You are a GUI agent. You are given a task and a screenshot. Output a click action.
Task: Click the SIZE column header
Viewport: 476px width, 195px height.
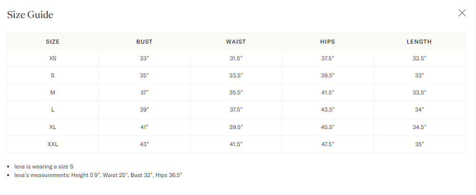point(53,42)
